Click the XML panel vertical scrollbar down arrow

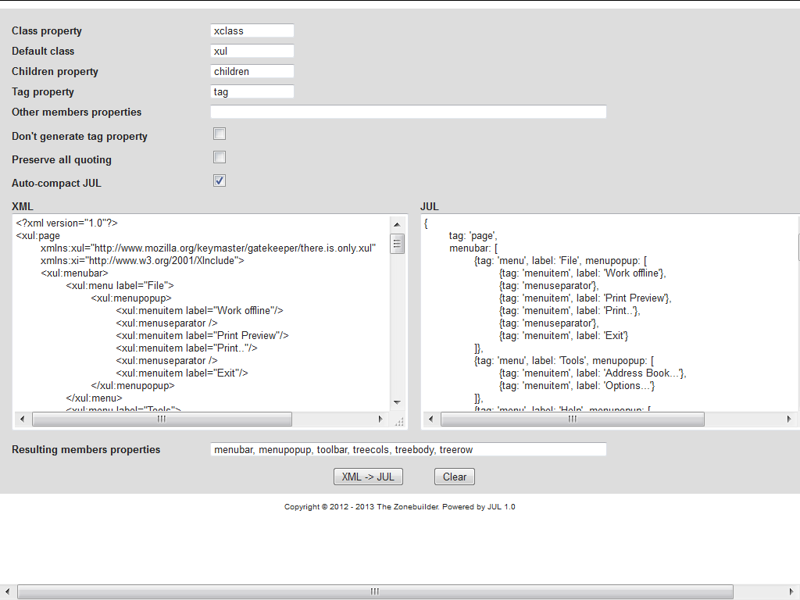pos(397,401)
